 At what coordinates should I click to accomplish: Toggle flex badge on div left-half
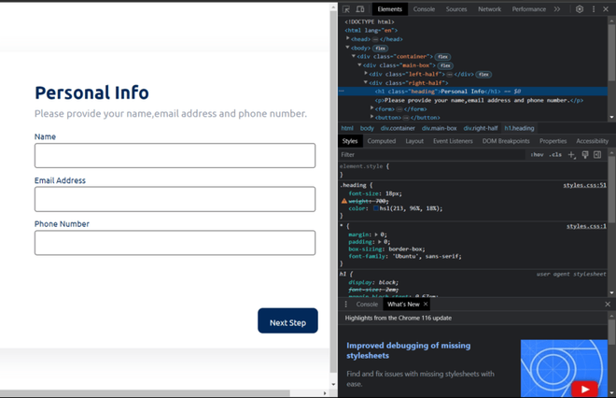coord(483,75)
